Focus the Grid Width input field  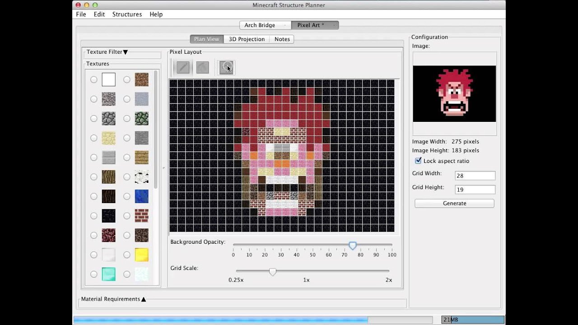tap(475, 176)
